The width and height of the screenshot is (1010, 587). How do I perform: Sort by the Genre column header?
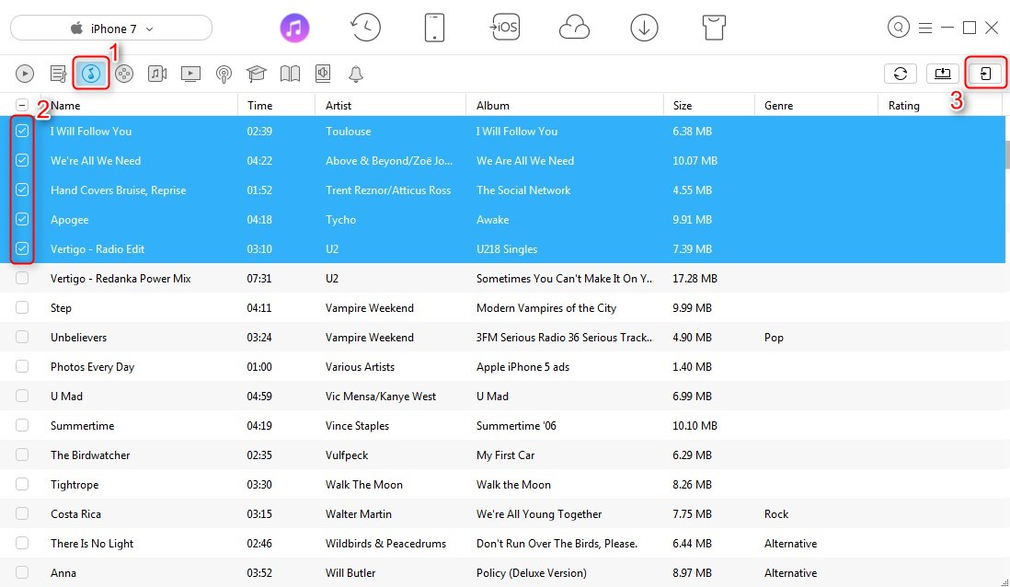(778, 106)
